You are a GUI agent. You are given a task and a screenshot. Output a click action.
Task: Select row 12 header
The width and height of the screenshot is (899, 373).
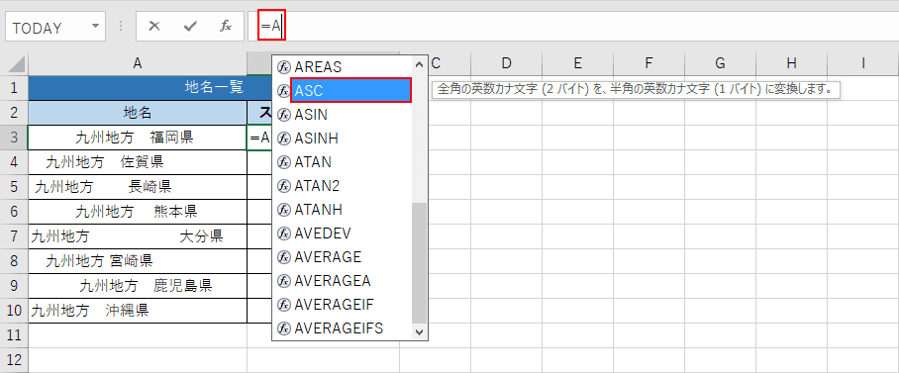[14, 360]
